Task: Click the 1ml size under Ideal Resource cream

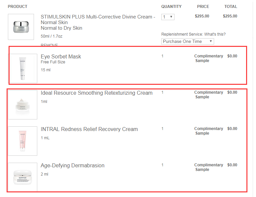Action: pos(44,102)
